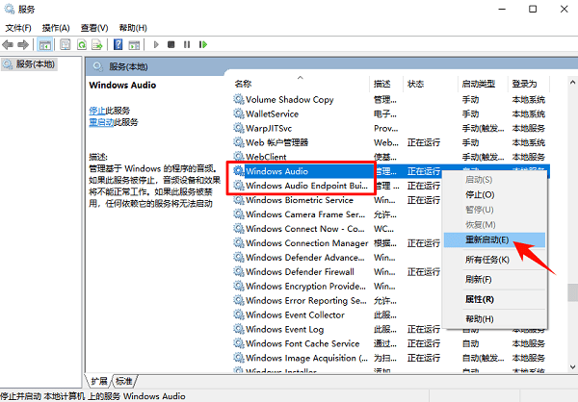Sort services by the 启动类型 column header
The width and height of the screenshot is (578, 402).
[477, 84]
